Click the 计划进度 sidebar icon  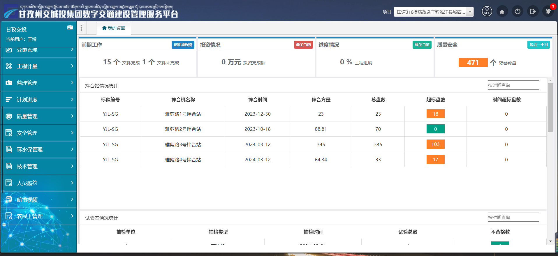click(9, 100)
